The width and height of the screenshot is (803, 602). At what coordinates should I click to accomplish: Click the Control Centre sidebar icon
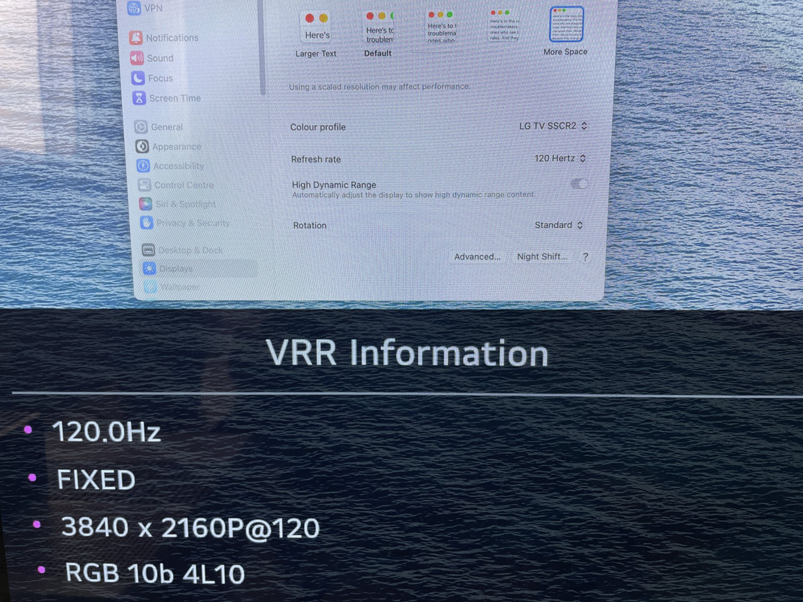tap(144, 185)
